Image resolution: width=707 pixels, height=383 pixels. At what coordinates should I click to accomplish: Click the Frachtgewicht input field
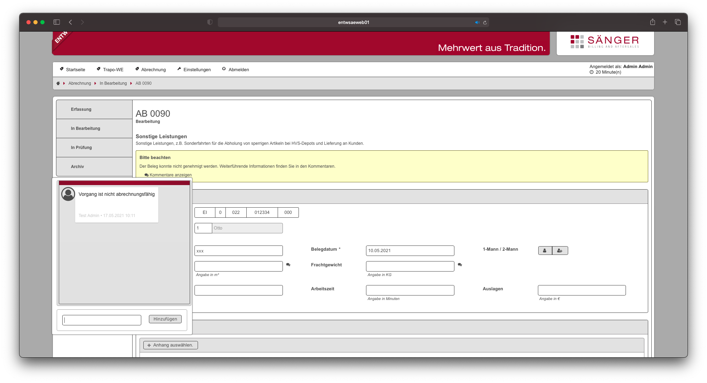[x=410, y=266]
